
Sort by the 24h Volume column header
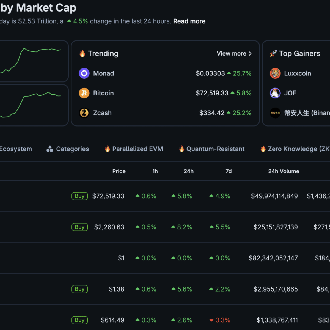pyautogui.click(x=284, y=171)
